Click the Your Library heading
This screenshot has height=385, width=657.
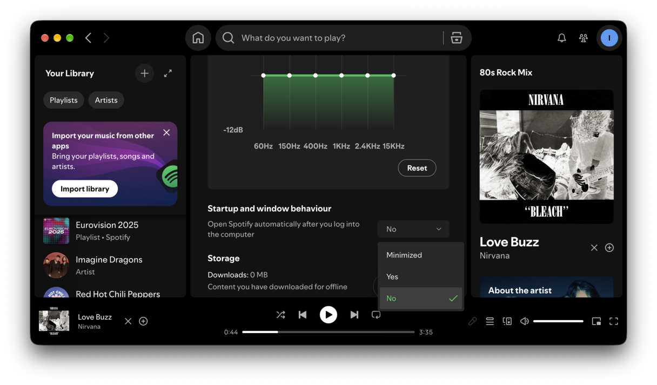point(70,73)
